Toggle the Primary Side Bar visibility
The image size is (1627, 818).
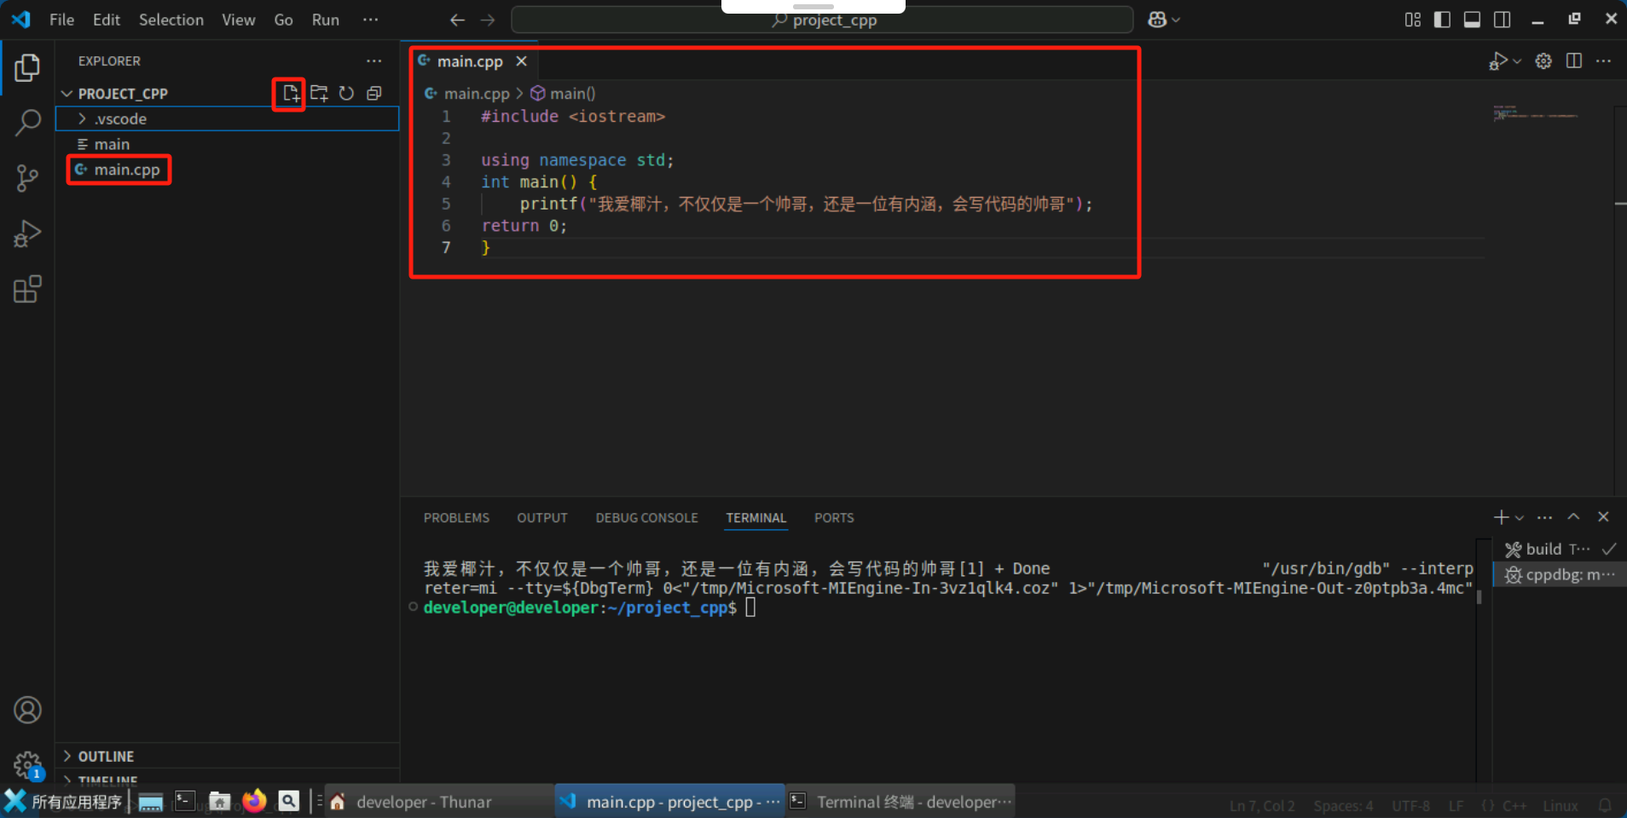1442,19
